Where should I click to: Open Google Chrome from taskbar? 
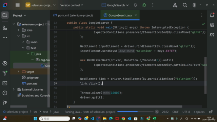click(123, 119)
